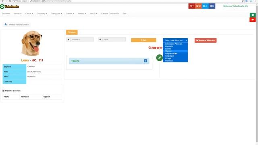Pick Cirugia from the dropdown list
This screenshot has width=258, height=145.
point(175,58)
